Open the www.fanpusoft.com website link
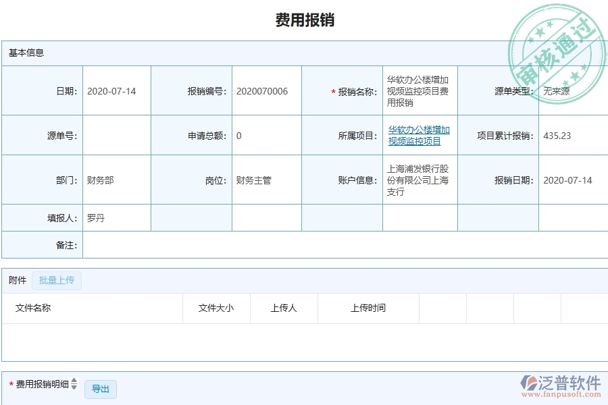 (x=562, y=394)
